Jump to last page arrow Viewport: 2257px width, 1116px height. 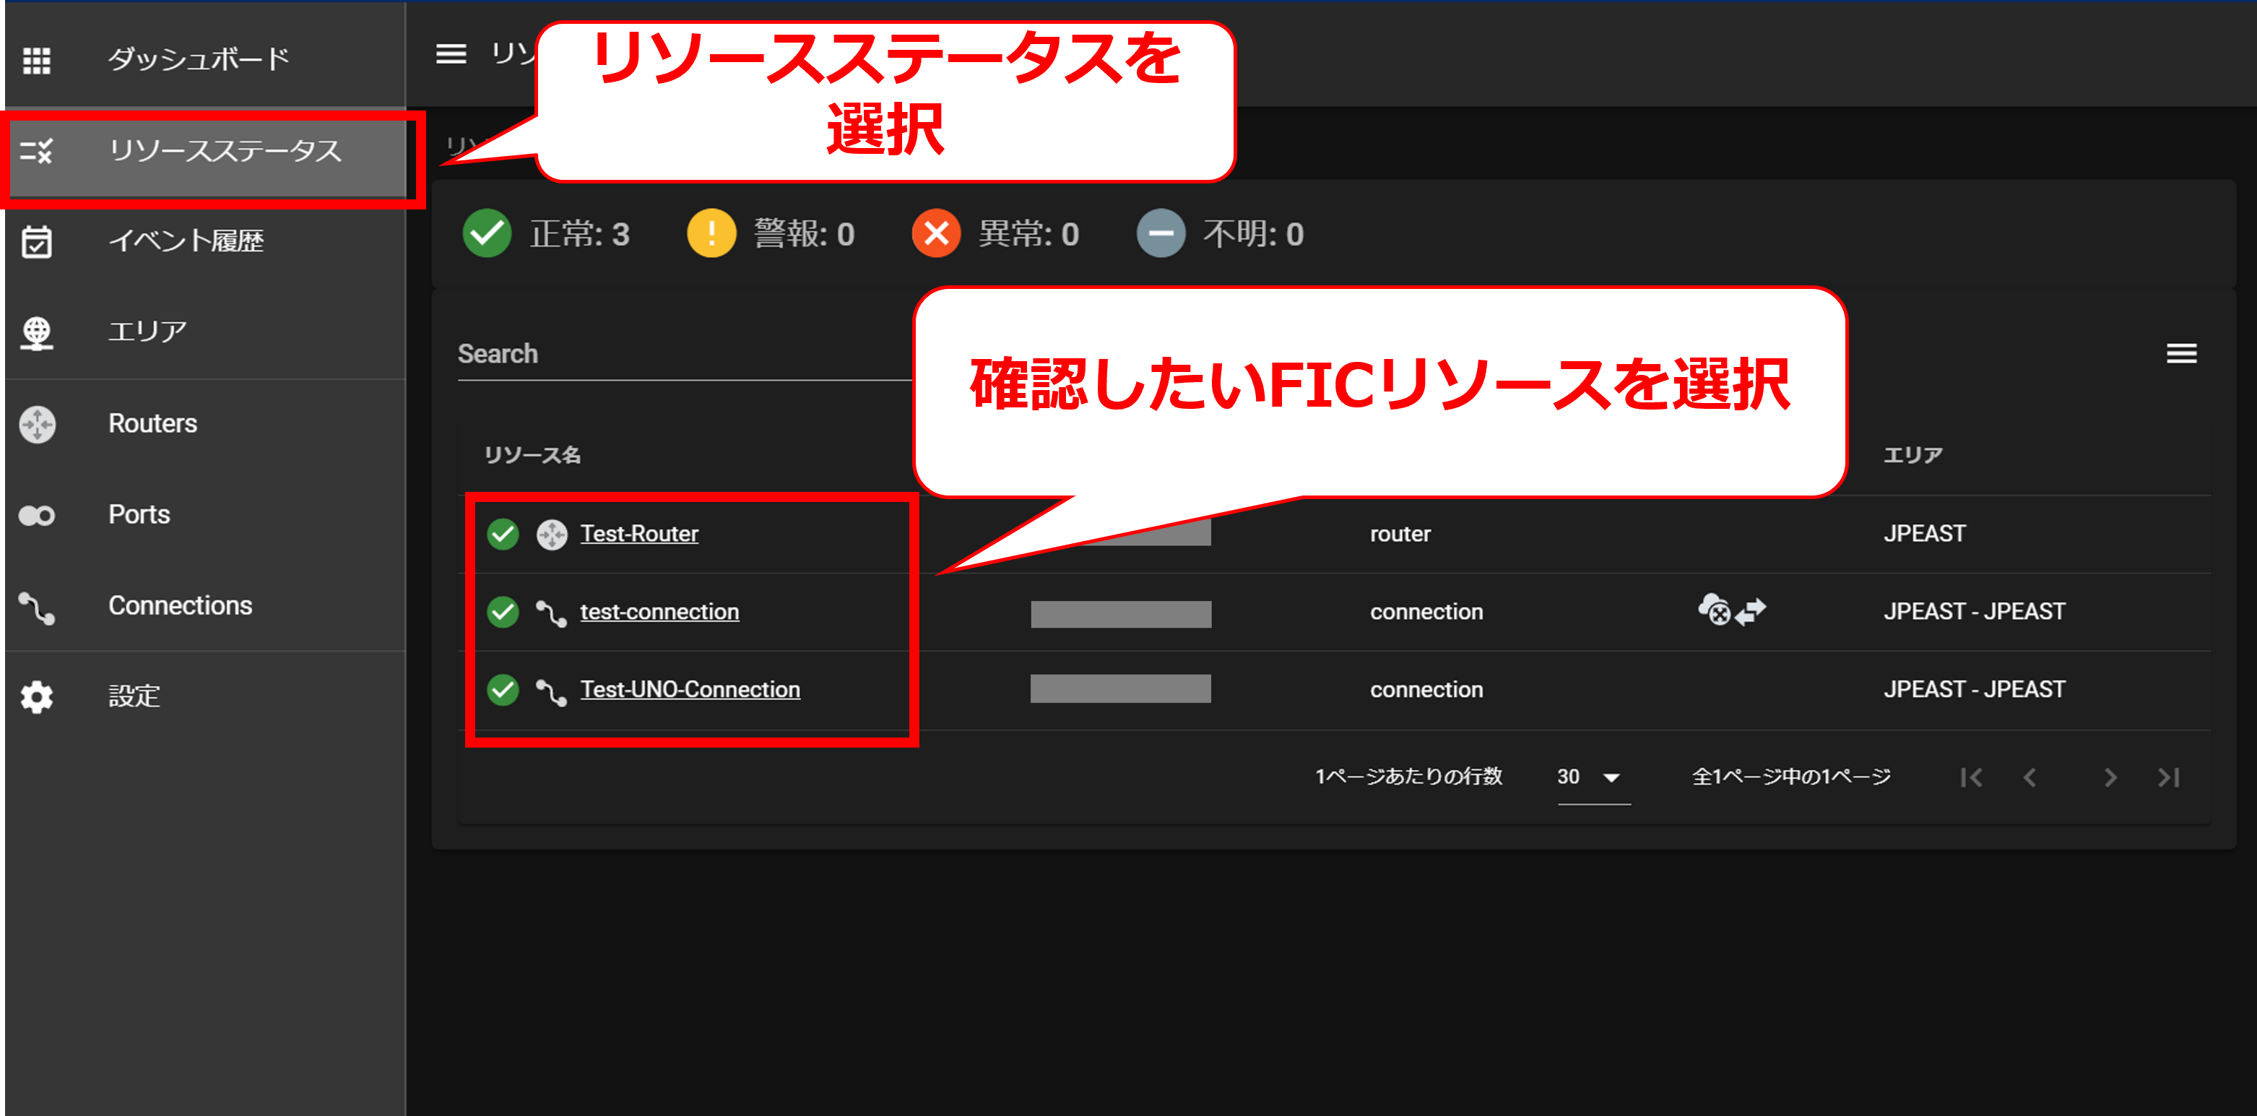(2168, 777)
